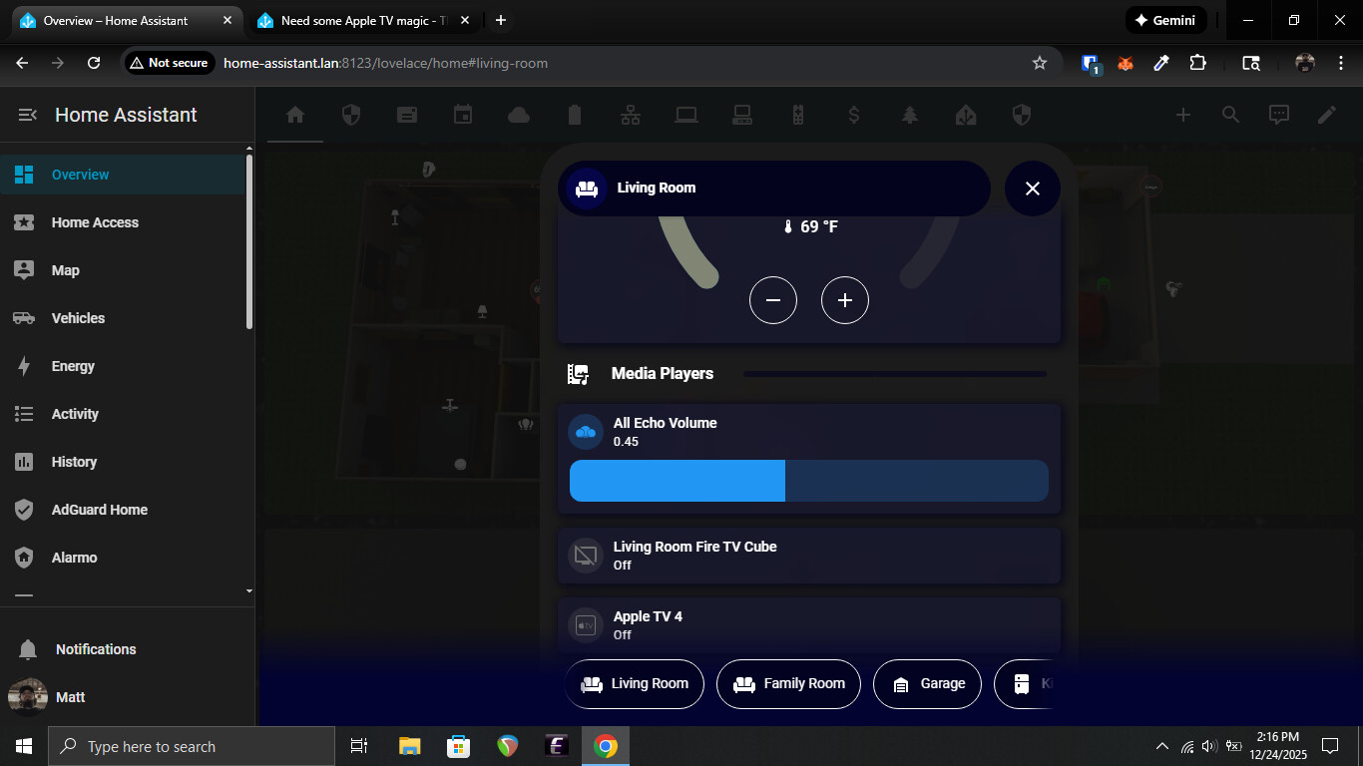
Task: Open the remote control dashboard tab
Action: click(798, 115)
